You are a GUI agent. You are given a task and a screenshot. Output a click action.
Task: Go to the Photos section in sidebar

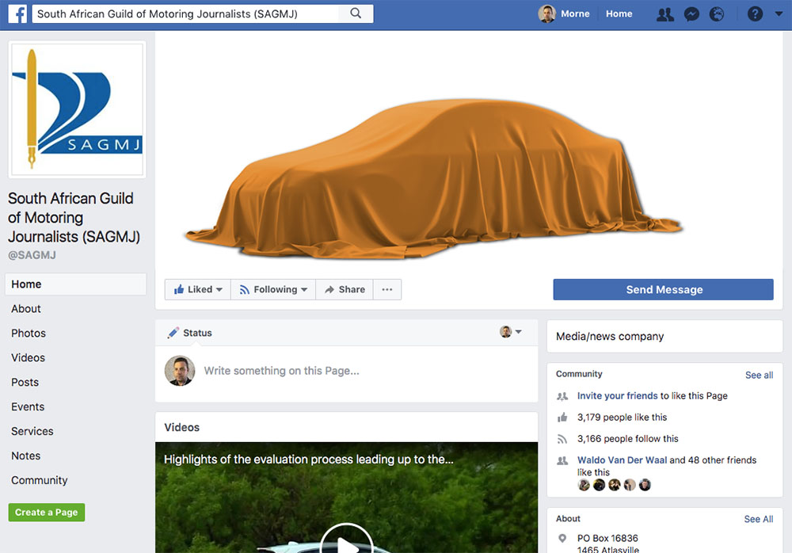29,334
